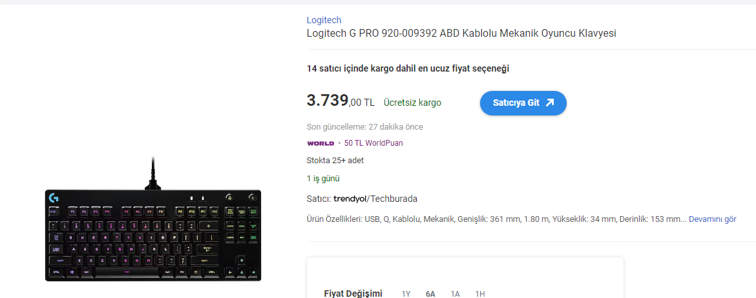The height and width of the screenshot is (298, 756).
Task: Expand product specs with Devamını gör
Action: [713, 219]
